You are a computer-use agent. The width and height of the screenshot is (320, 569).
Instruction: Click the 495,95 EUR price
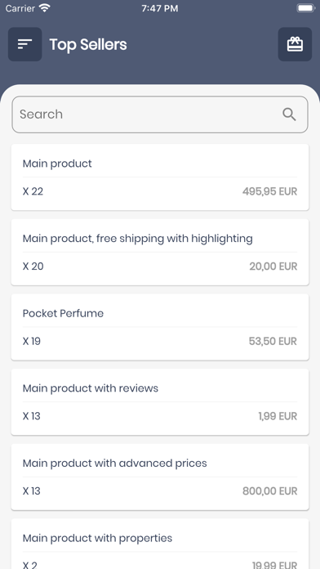[269, 191]
